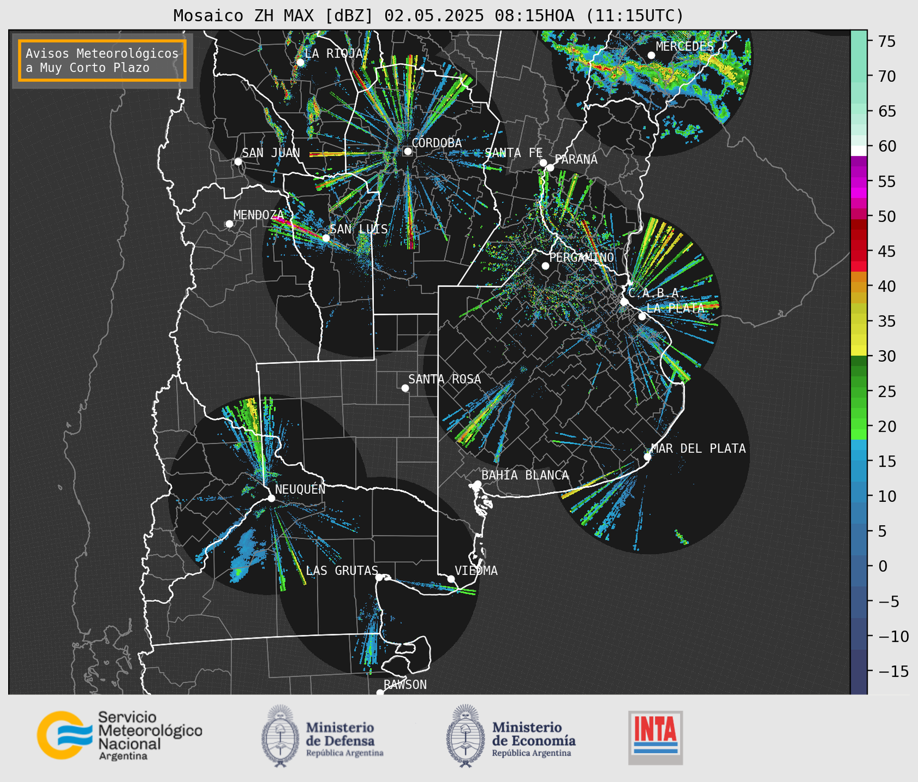Click the 60 dBZ label on the color scale

(886, 146)
